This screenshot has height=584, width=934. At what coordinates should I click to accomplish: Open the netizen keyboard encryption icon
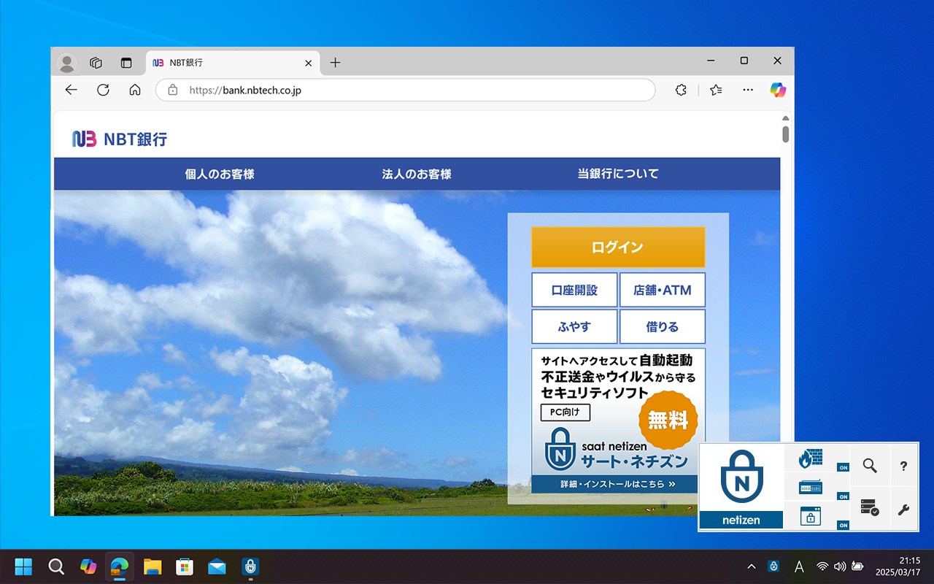(810, 487)
